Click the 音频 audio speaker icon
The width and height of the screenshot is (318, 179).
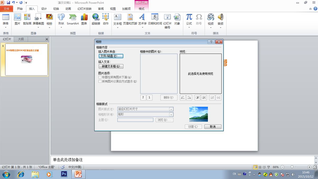[x=220, y=17]
